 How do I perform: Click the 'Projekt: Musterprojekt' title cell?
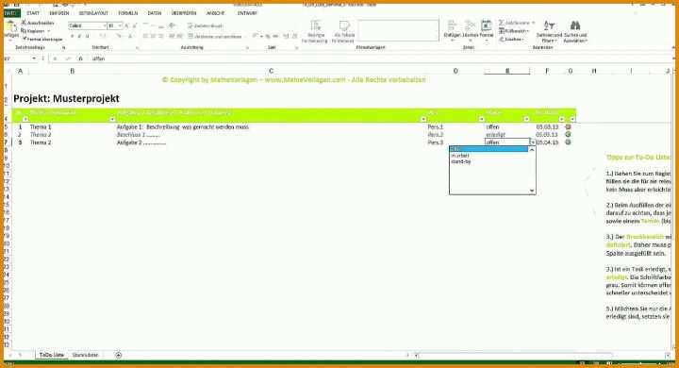[x=66, y=98]
